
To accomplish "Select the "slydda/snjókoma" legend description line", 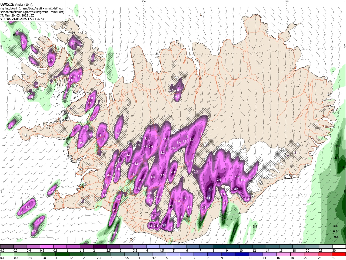I will coord(32,12).
